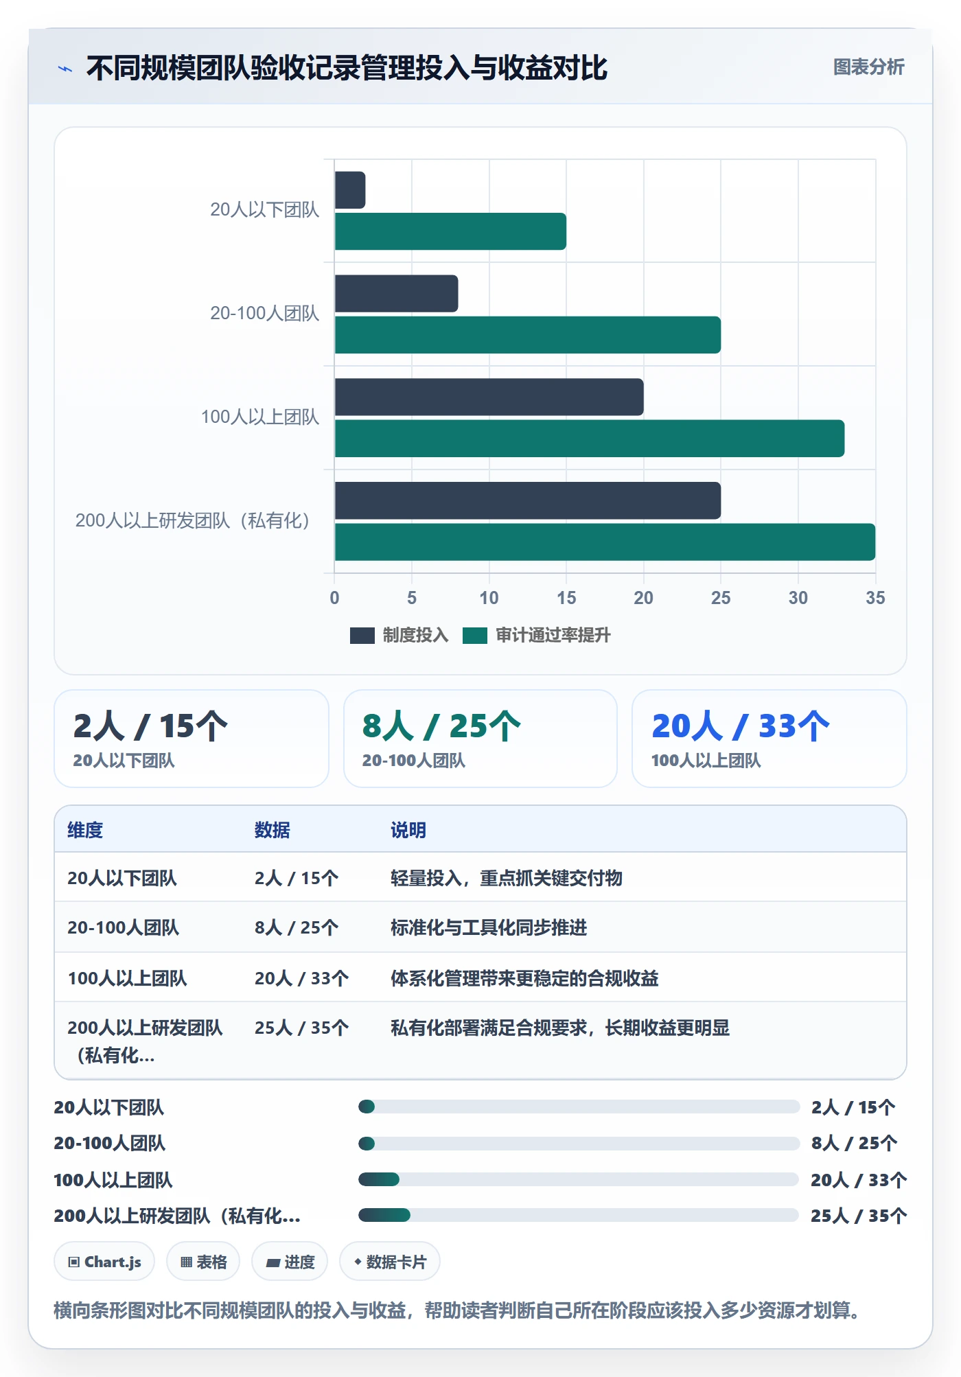Click table cell 体系化管理带来更稳定的合规收益
Image resolution: width=961 pixels, height=1377 pixels.
pos(524,978)
